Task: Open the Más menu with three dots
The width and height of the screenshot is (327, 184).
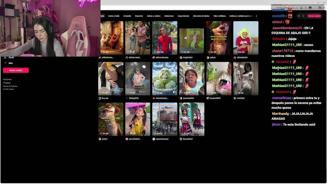Action: click(x=8, y=63)
